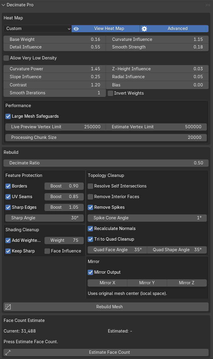Click the Smooth Iterations field
This screenshot has height=359, width=213.
pyautogui.click(x=55, y=93)
